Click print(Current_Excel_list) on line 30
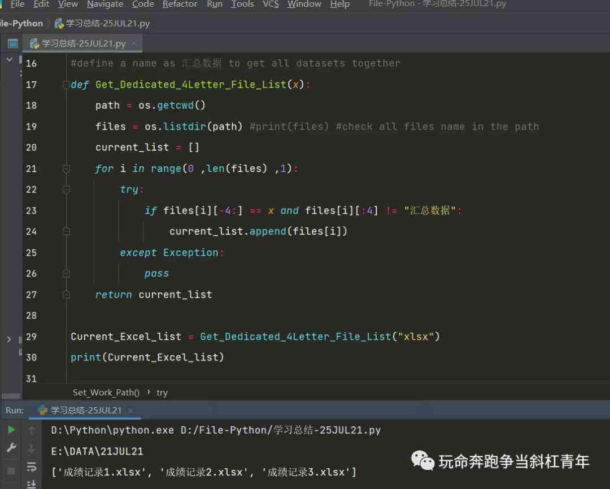Viewport: 610px width, 489px height. coord(147,358)
